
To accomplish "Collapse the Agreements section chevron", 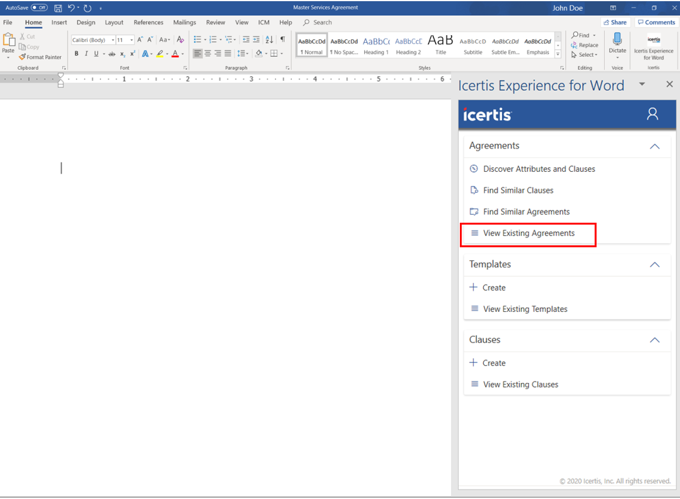I will (655, 146).
